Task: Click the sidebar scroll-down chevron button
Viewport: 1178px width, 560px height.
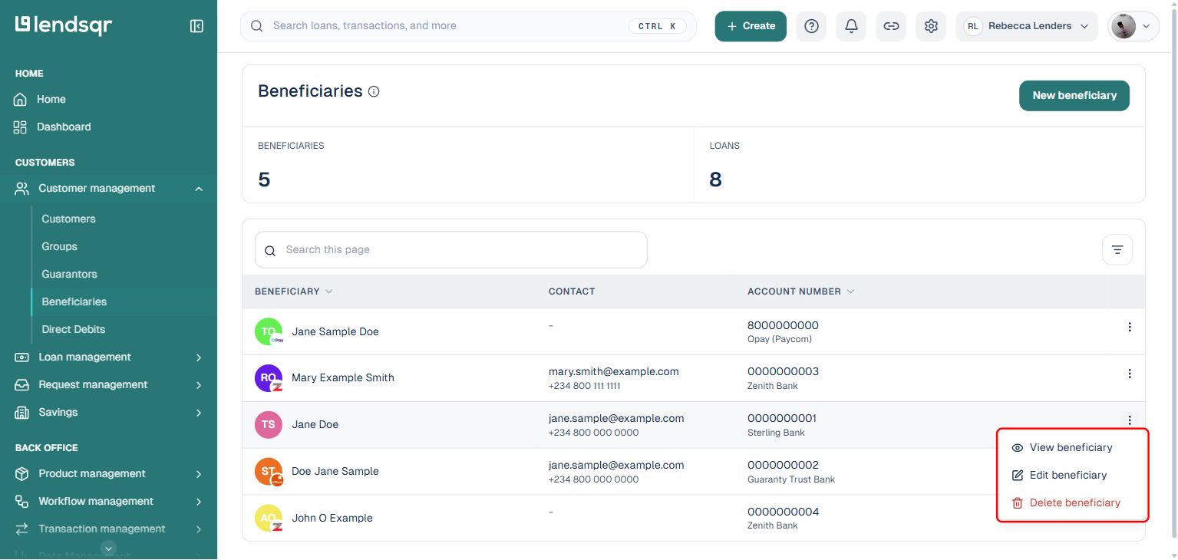Action: coord(109,548)
